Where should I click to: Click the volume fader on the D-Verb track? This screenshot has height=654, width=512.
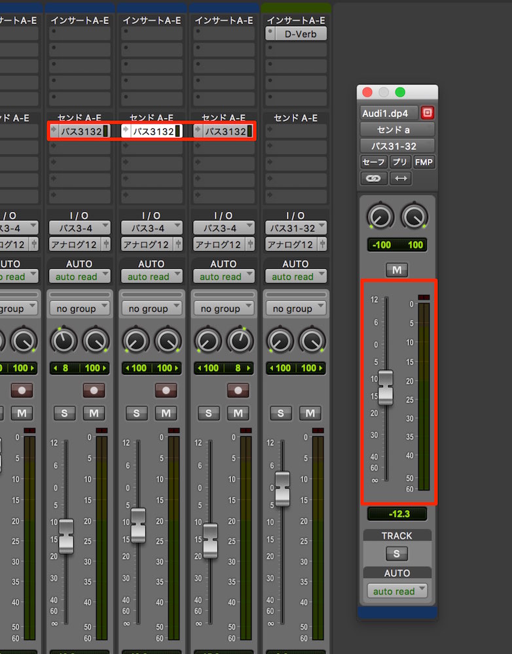(x=282, y=489)
